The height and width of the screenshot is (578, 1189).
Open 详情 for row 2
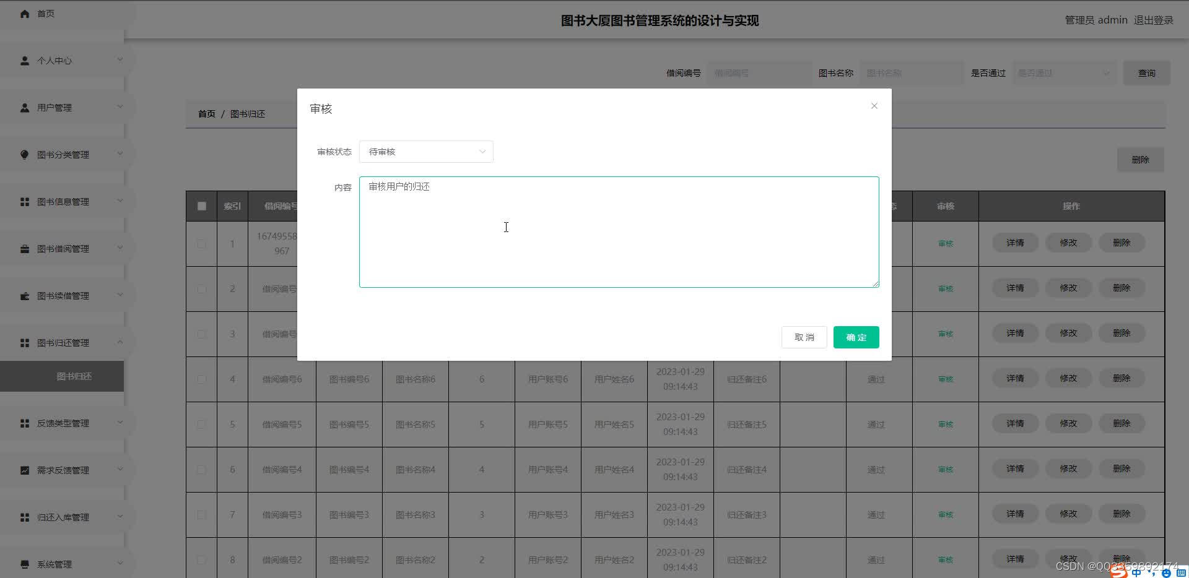(x=1016, y=288)
